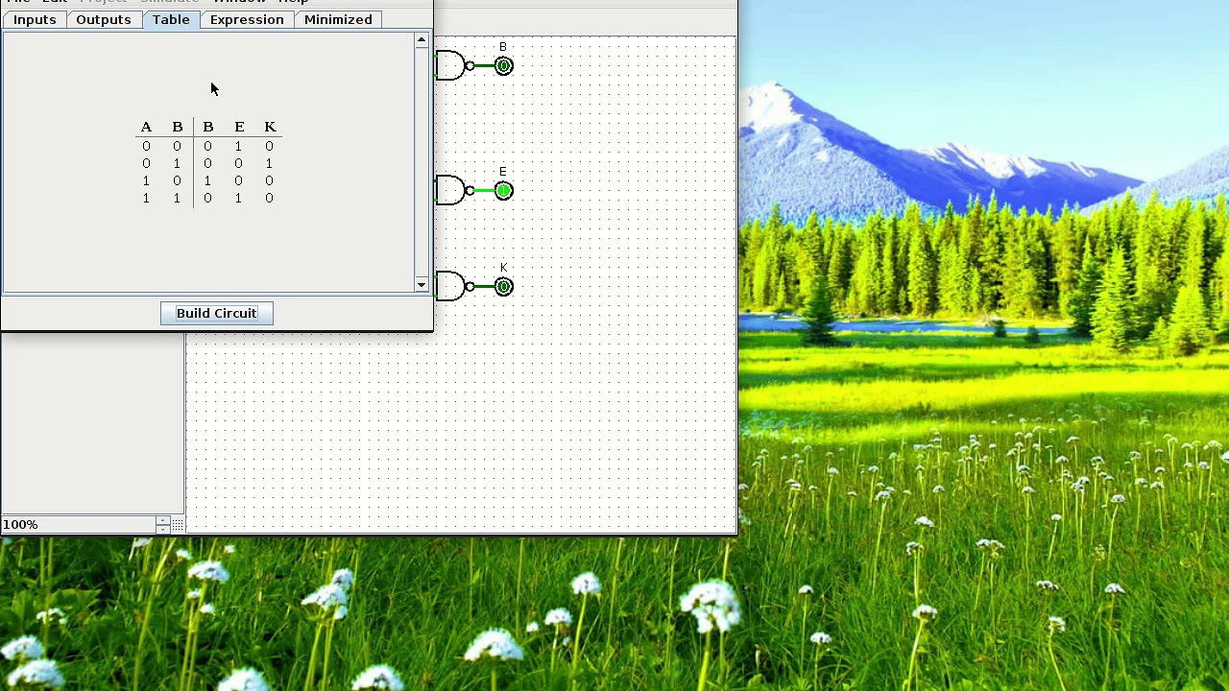Screen dimensions: 1229x691
Task: Click the K output value in row 0 0
Action: pos(269,146)
